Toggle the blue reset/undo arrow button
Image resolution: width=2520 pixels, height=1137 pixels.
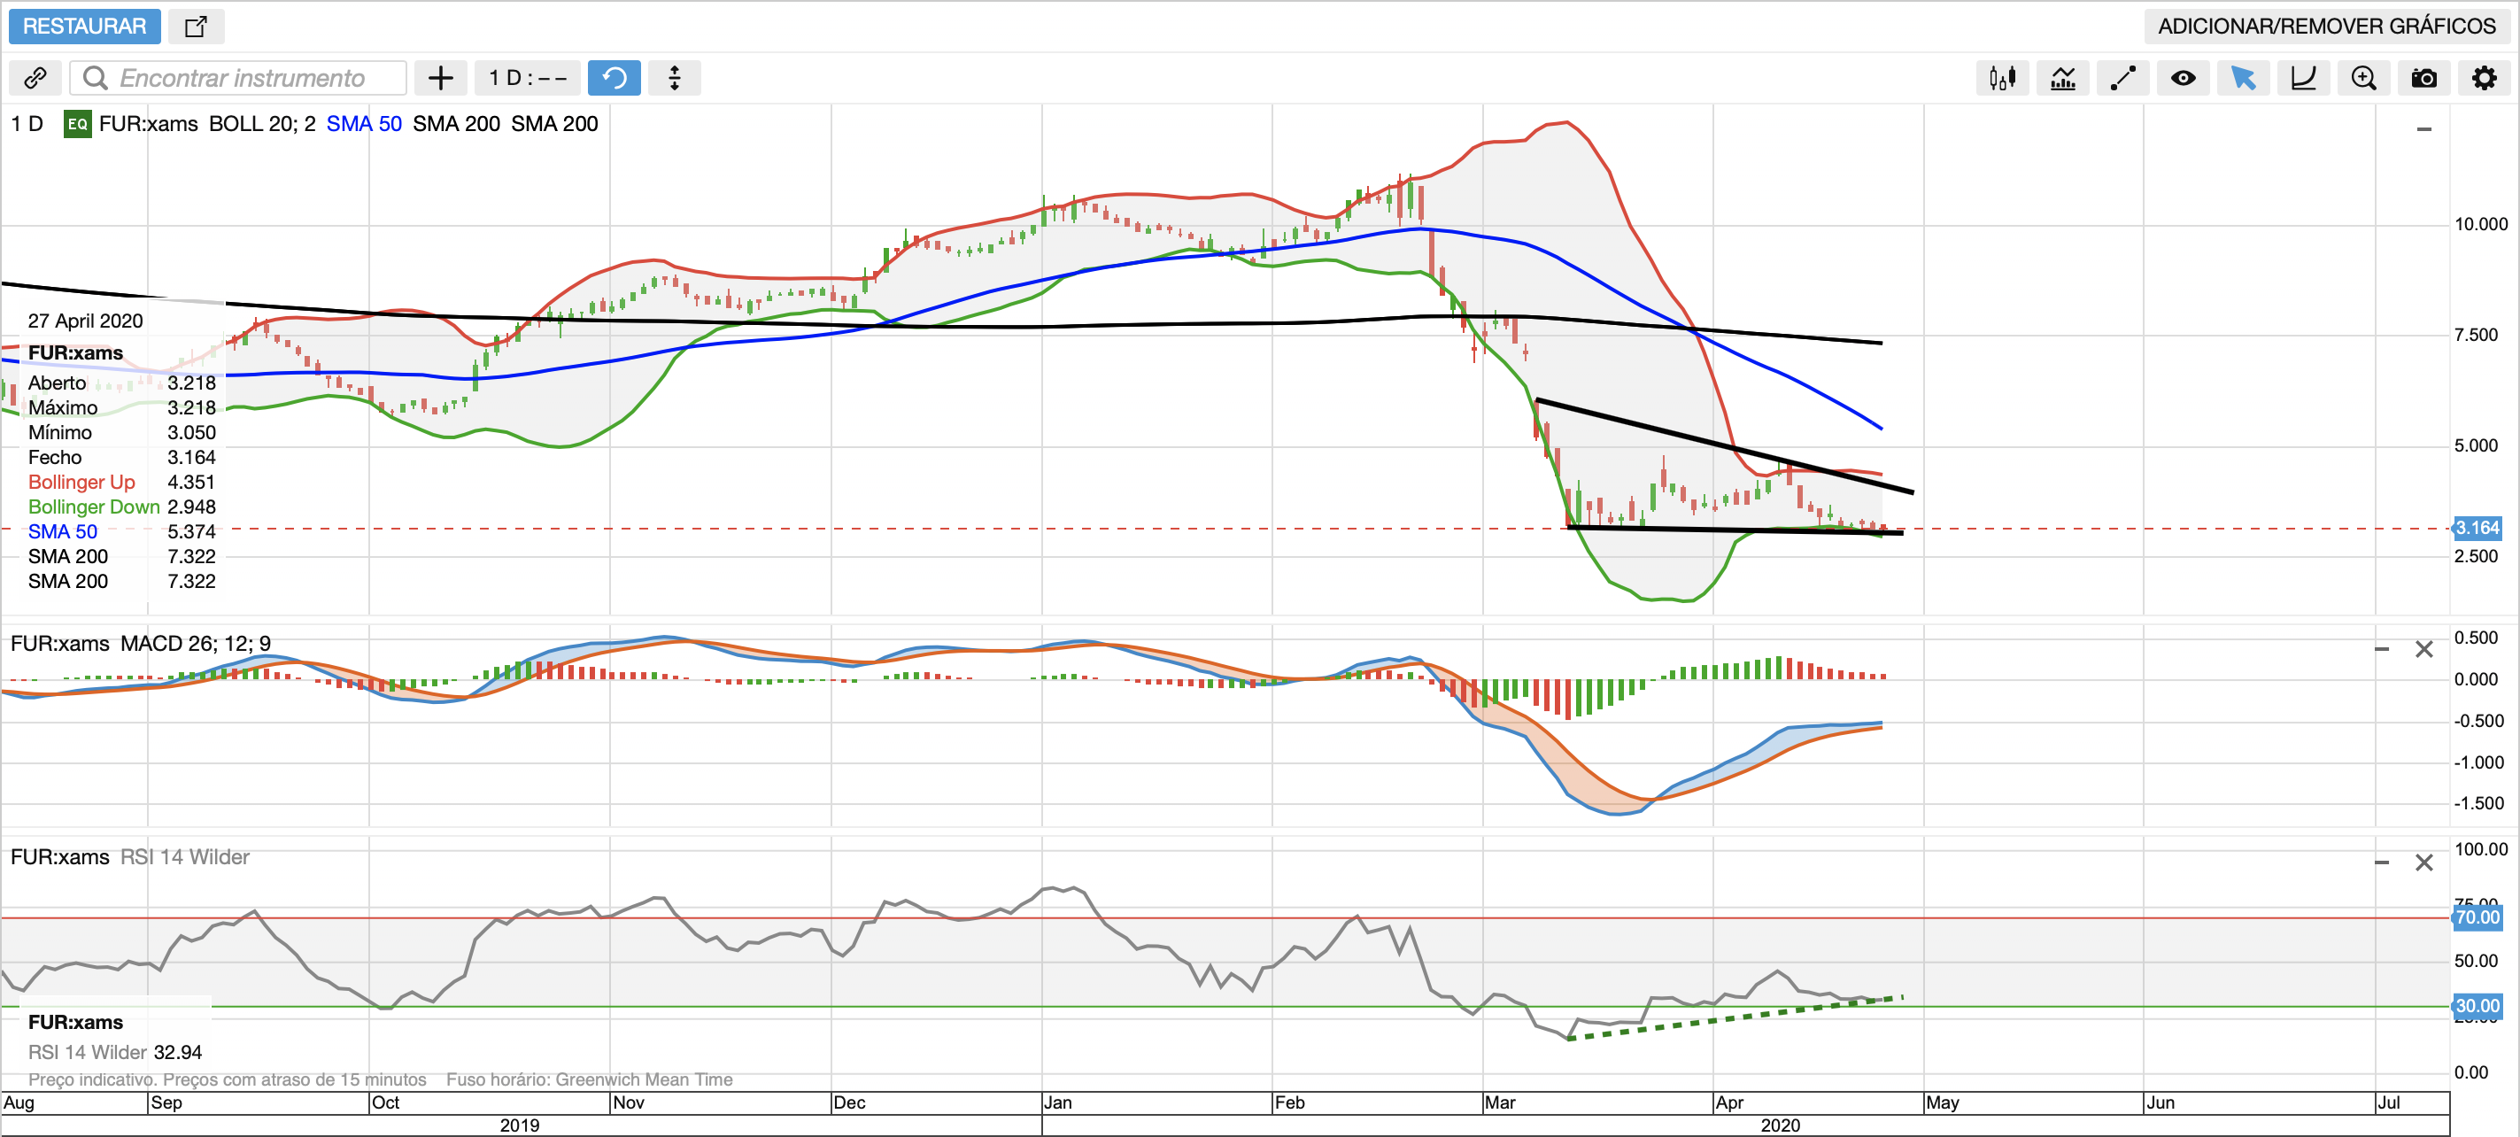point(614,78)
